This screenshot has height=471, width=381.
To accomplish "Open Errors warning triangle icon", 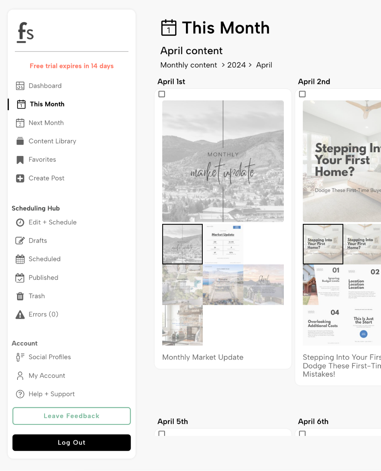I will 20,315.
